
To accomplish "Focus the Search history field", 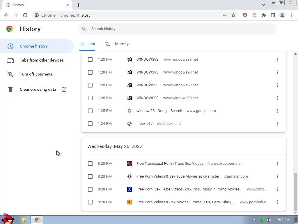I will click(177, 29).
